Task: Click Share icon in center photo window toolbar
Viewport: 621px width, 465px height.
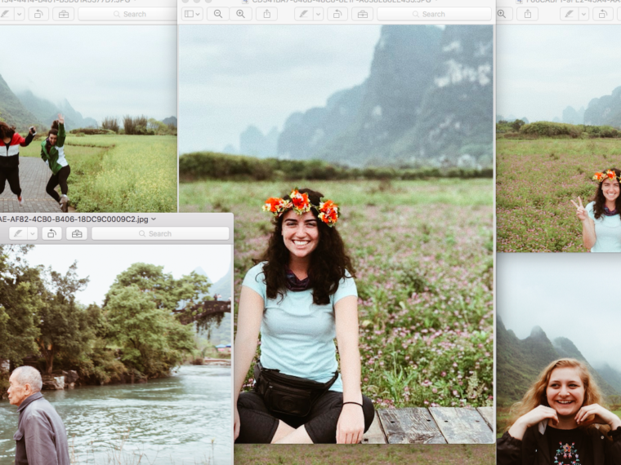Action: tap(266, 14)
